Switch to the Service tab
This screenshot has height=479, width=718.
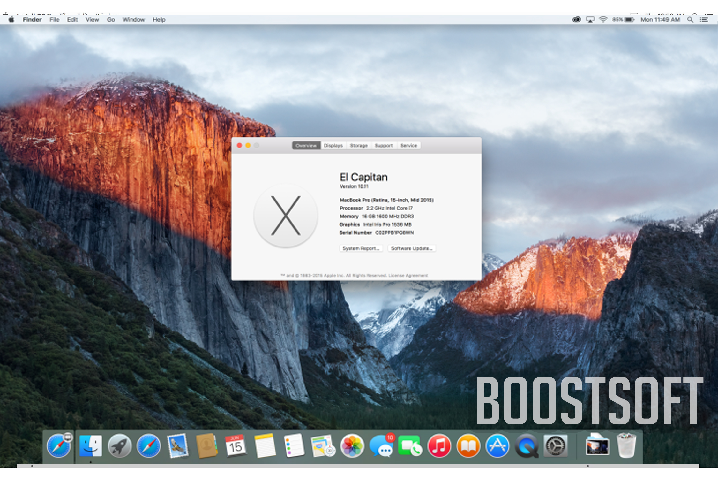[409, 145]
